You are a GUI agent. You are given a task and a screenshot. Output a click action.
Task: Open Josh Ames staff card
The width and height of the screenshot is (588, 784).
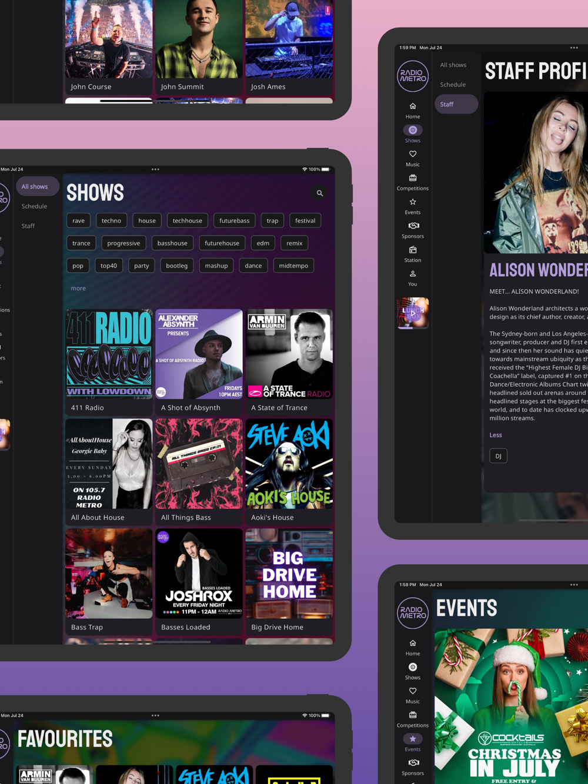[x=289, y=47]
